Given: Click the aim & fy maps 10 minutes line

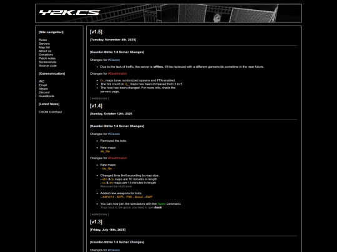Looking at the screenshot, I should [129, 179].
